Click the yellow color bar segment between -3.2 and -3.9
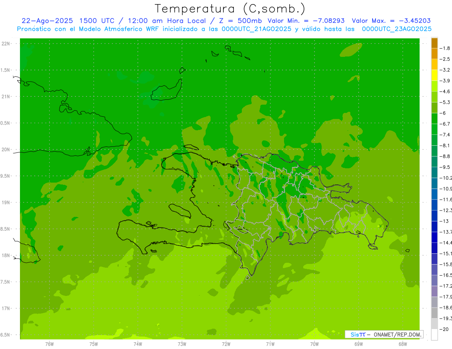 [434, 75]
